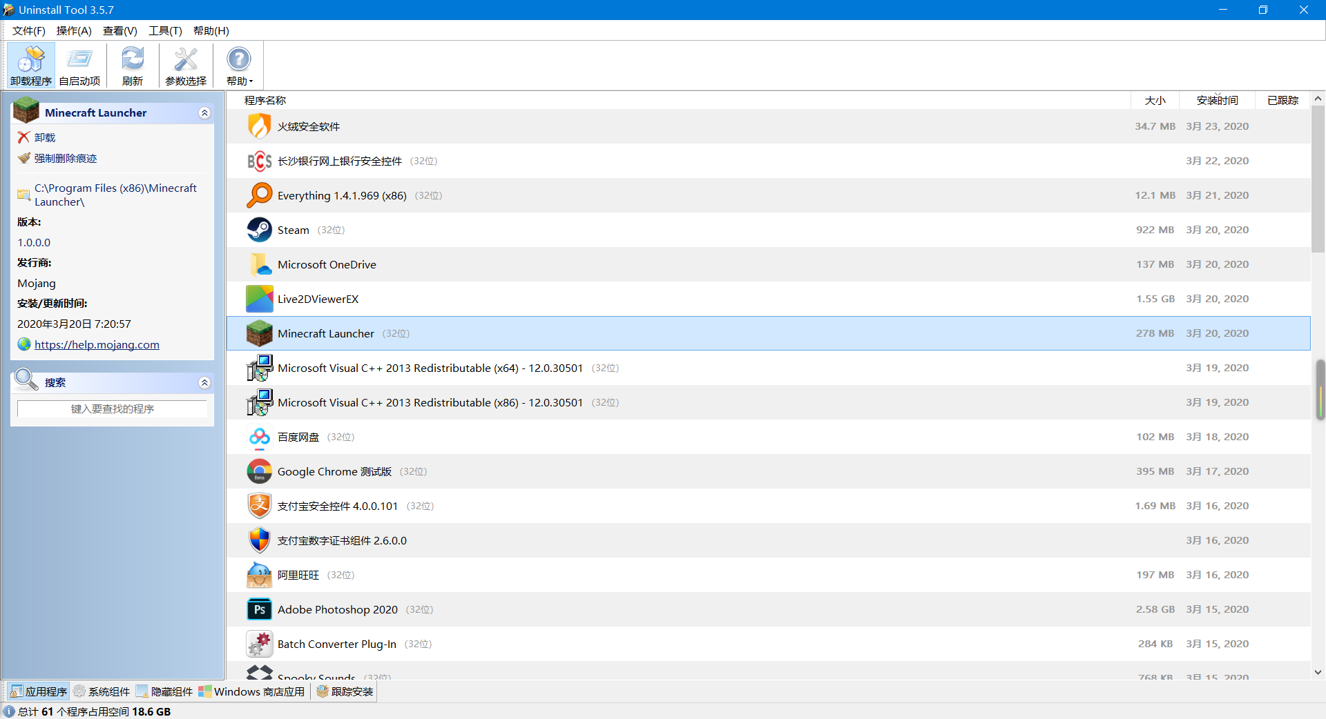Select the Steam program icon
This screenshot has width=1326, height=719.
260,230
